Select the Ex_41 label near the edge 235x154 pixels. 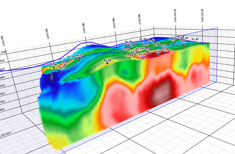pos(195,39)
